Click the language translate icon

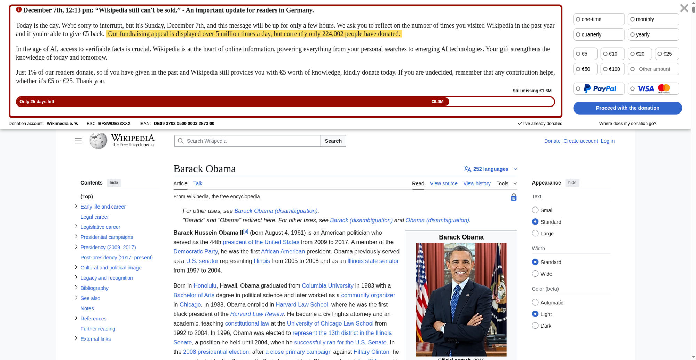pos(467,169)
